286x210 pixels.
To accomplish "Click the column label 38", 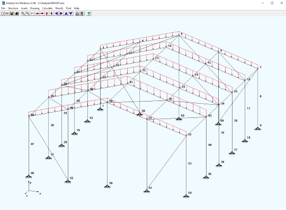I will 52,125.
